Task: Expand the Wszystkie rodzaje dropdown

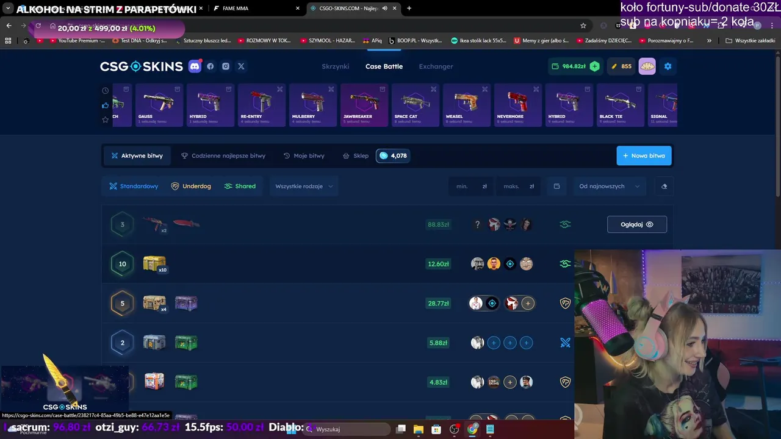Action: [304, 186]
